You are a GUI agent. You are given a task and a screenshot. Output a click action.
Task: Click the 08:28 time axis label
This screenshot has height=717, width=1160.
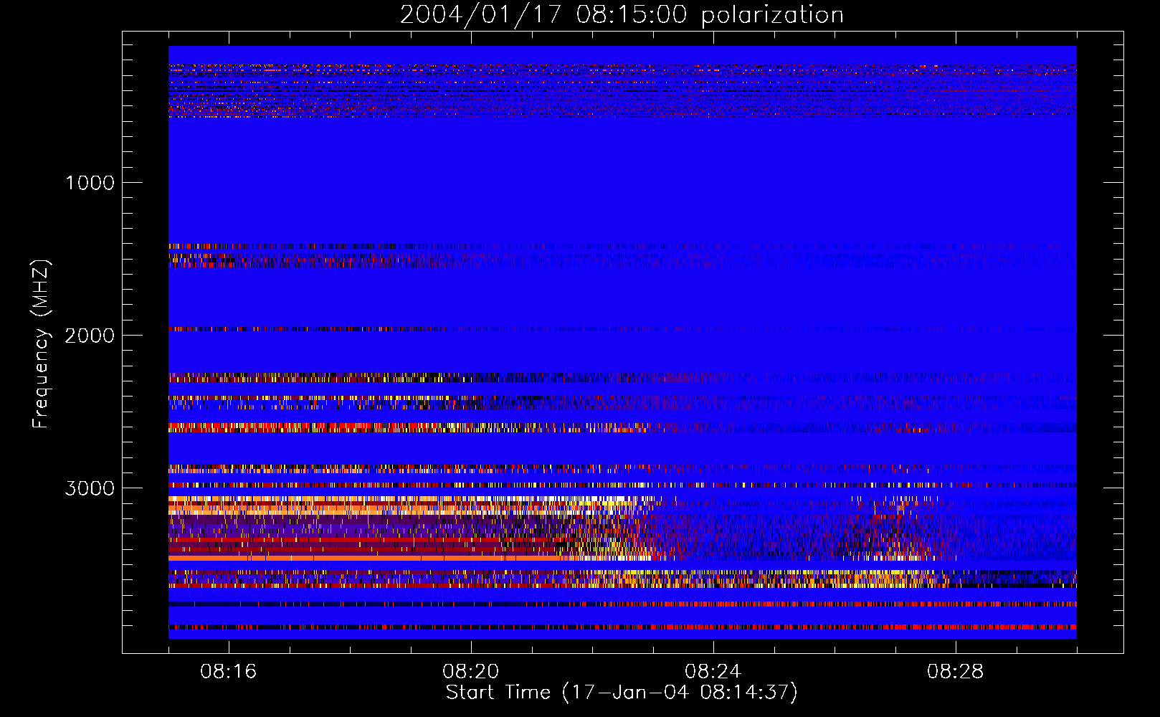point(956,672)
